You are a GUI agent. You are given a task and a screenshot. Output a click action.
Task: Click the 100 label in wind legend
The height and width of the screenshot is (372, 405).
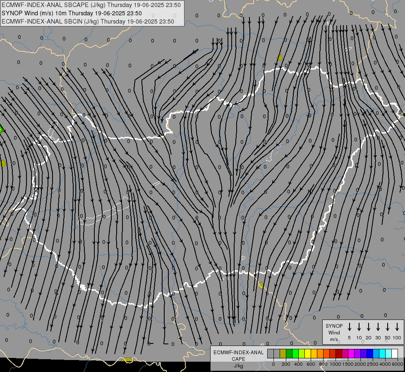pos(397,338)
